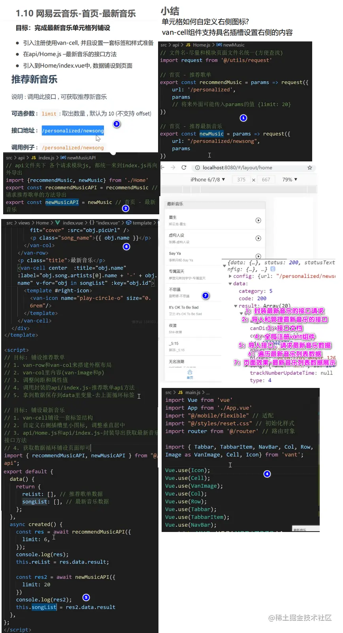The height and width of the screenshot is (633, 343).
Task: Select the quoted "index.vue" breadcrumb segment
Action: 107,223
